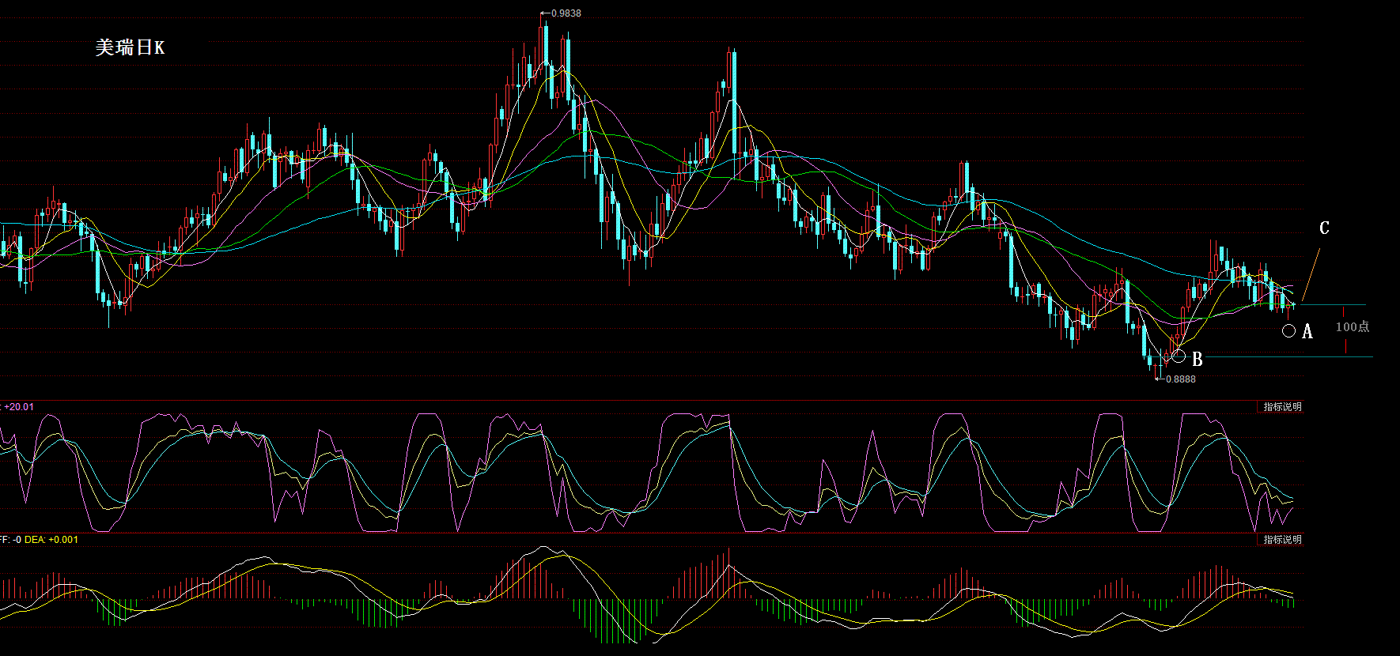This screenshot has width=1400, height=656.
Task: Select the 100点 distance annotation
Action: (x=1352, y=326)
